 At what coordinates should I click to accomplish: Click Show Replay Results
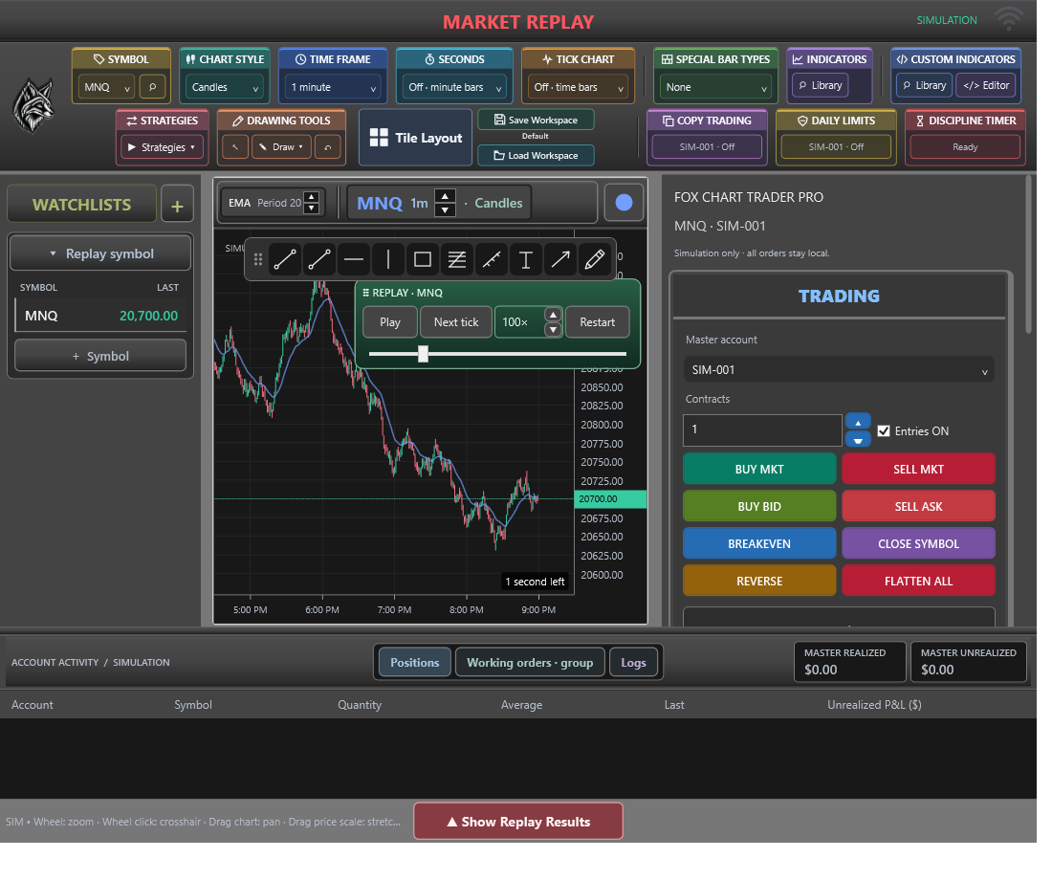point(518,822)
